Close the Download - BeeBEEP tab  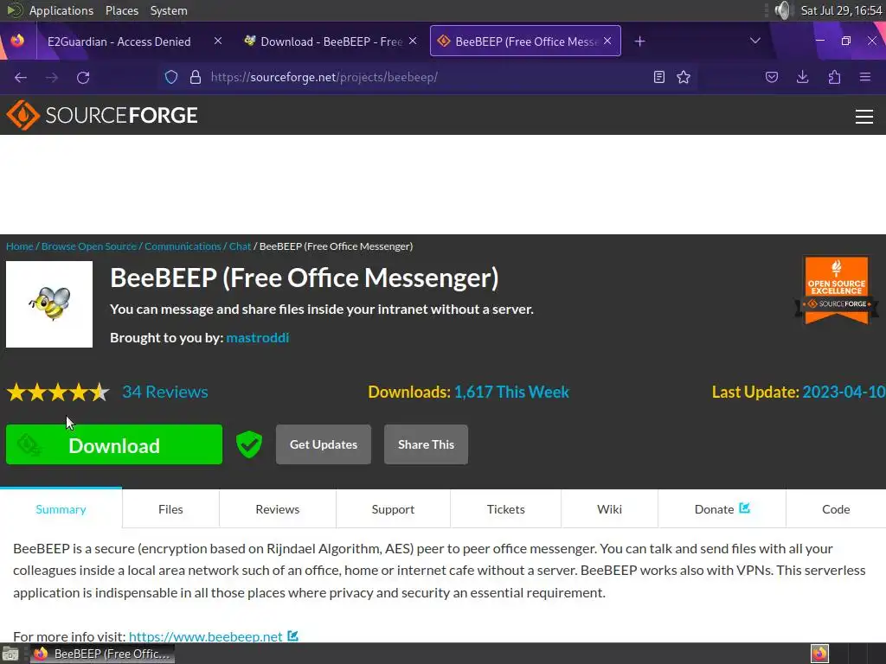pyautogui.click(x=413, y=41)
